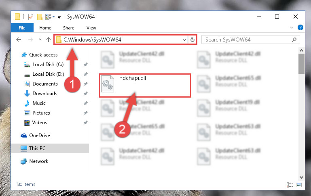
Task: Open the File menu
Action: click(x=22, y=28)
